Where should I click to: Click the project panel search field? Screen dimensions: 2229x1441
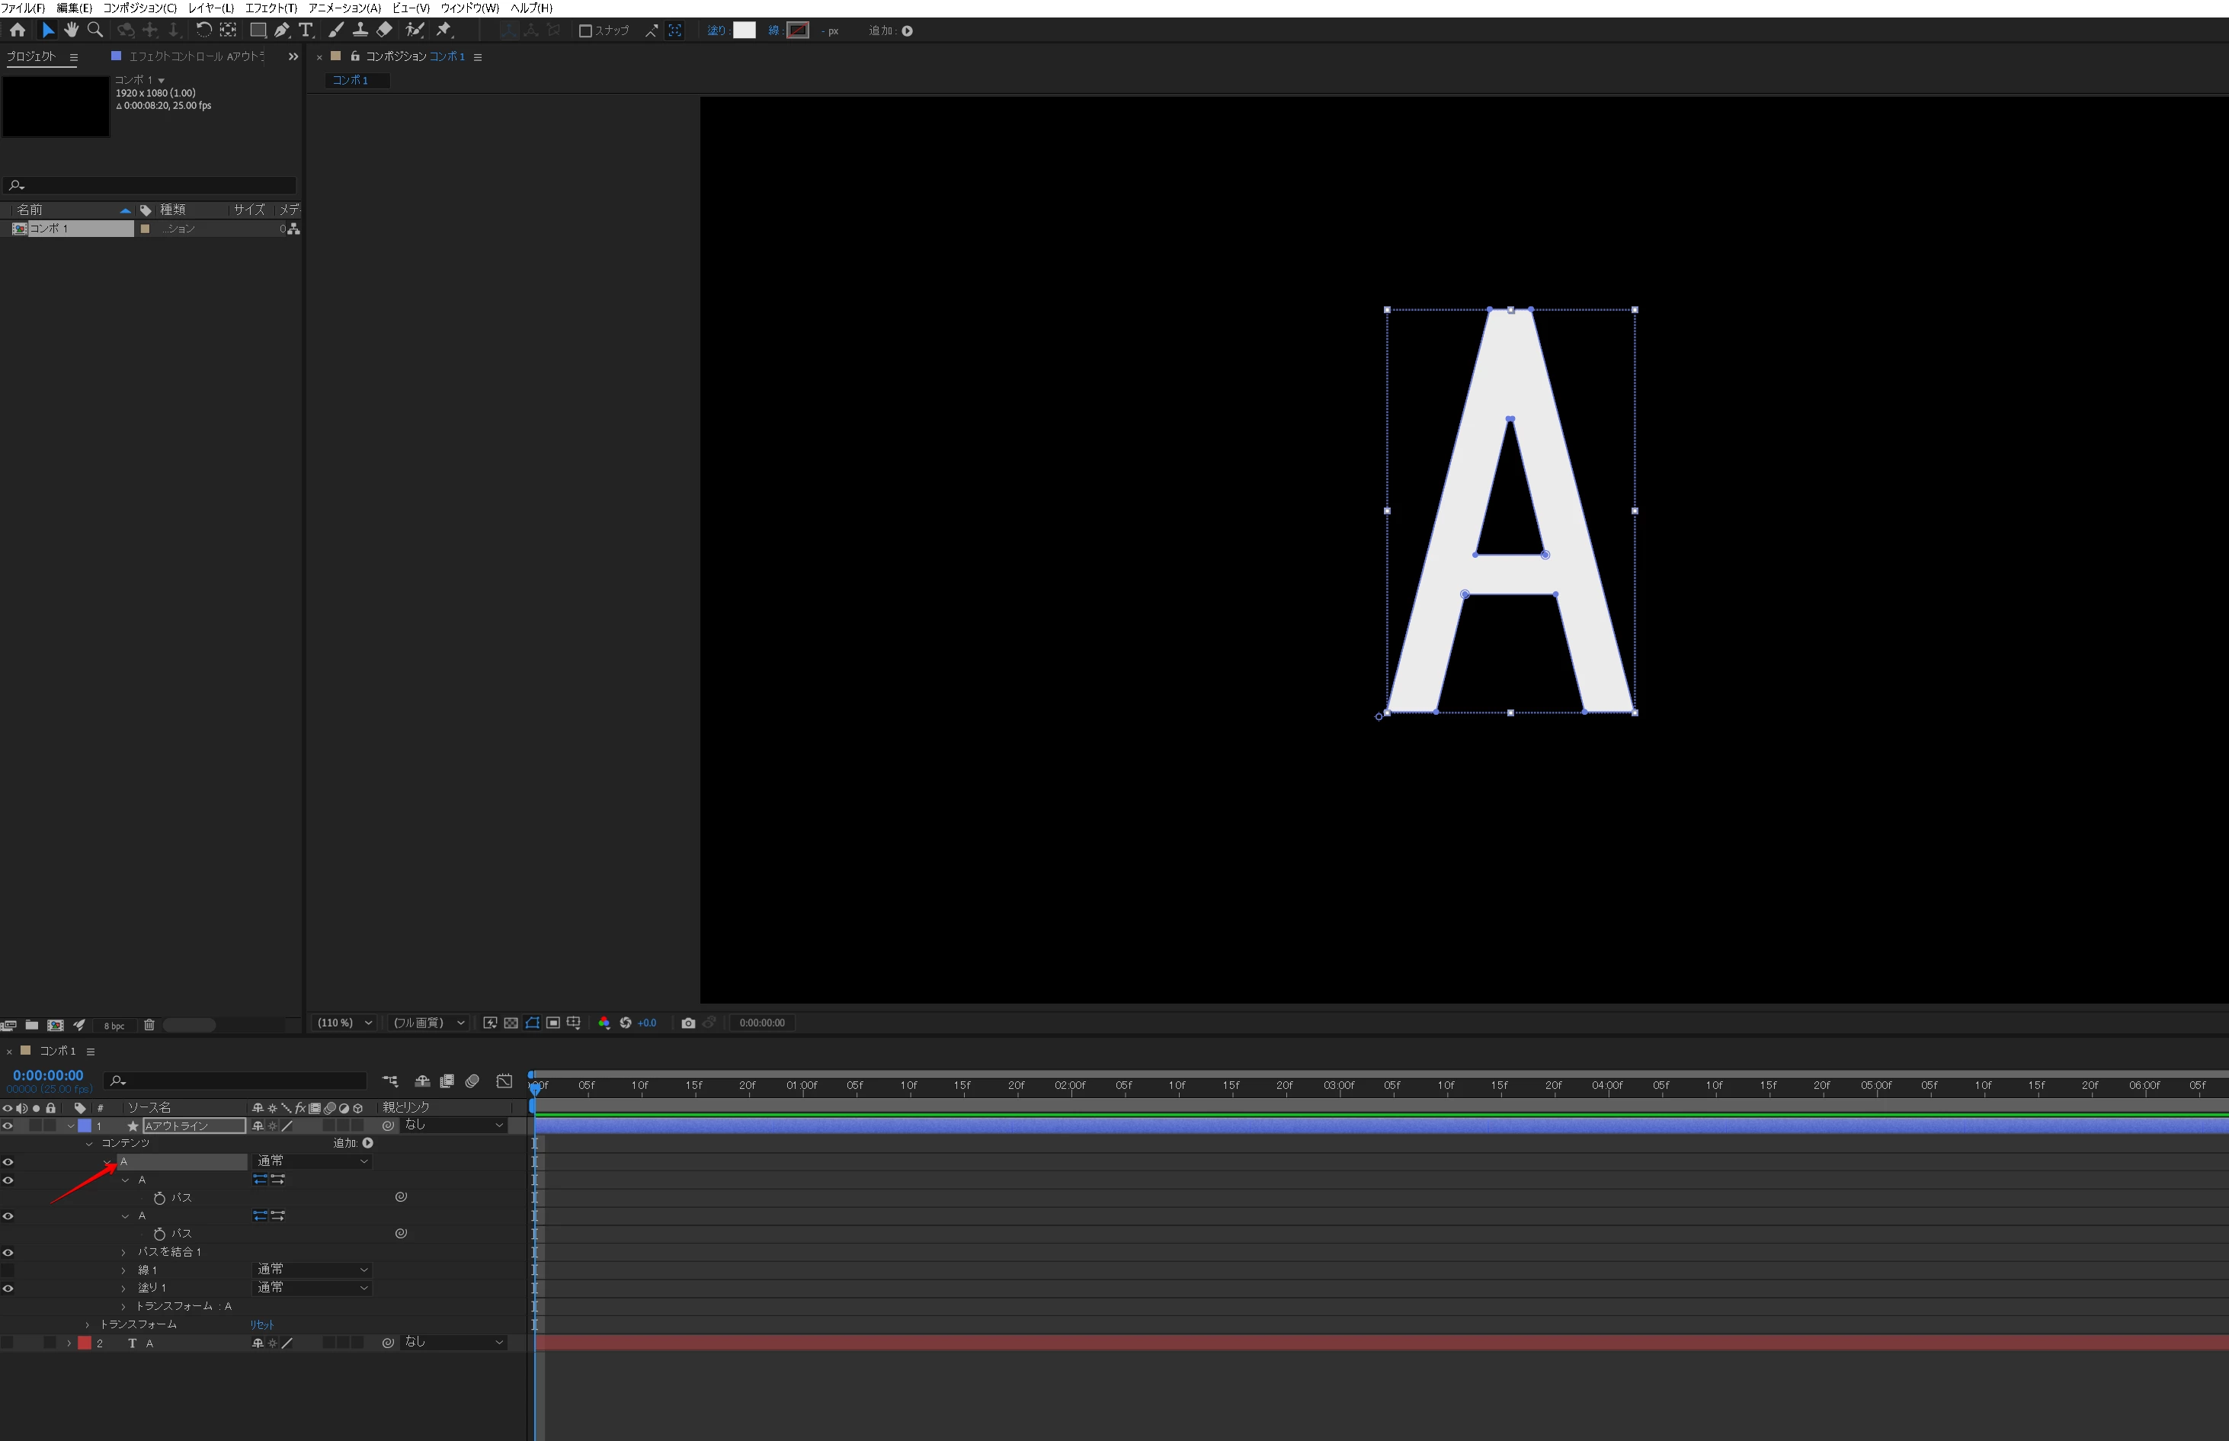[155, 185]
